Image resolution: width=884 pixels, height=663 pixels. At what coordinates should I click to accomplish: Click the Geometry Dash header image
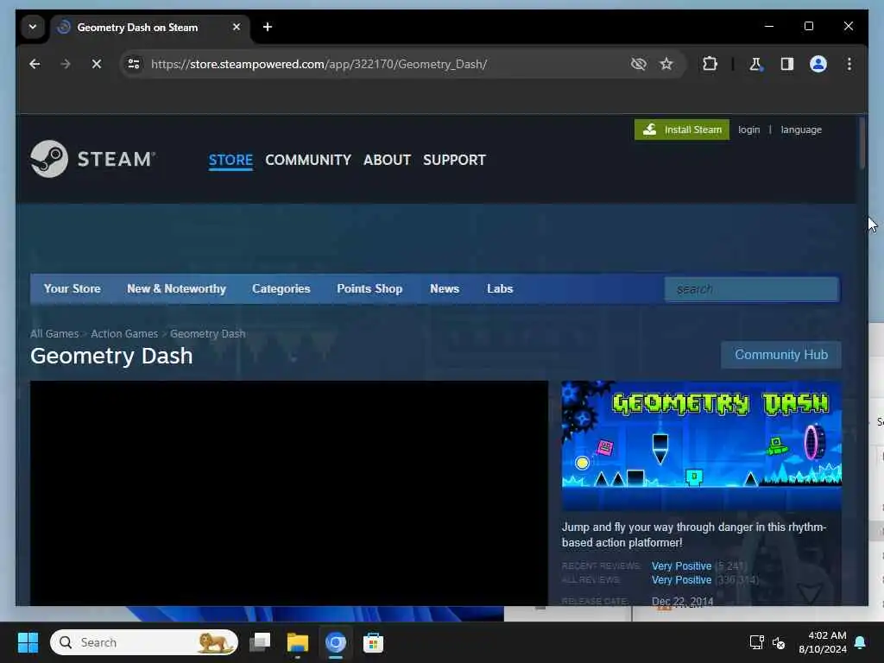[x=701, y=445]
